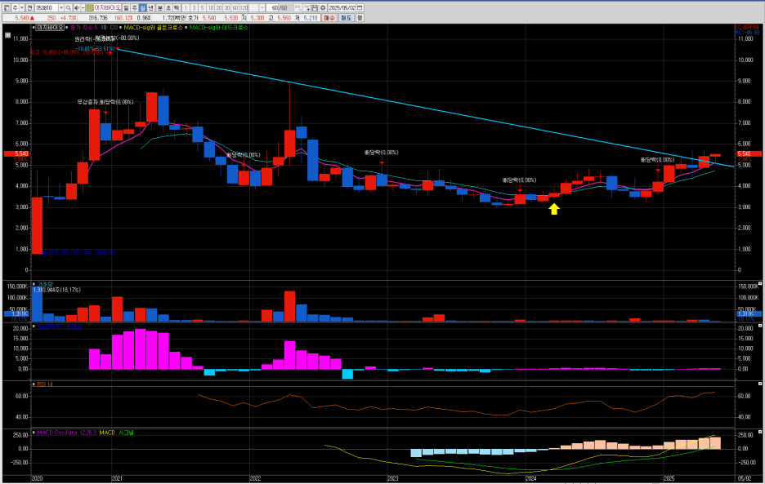
Task: Click the line-drawing tool icon
Action: coord(306,8)
